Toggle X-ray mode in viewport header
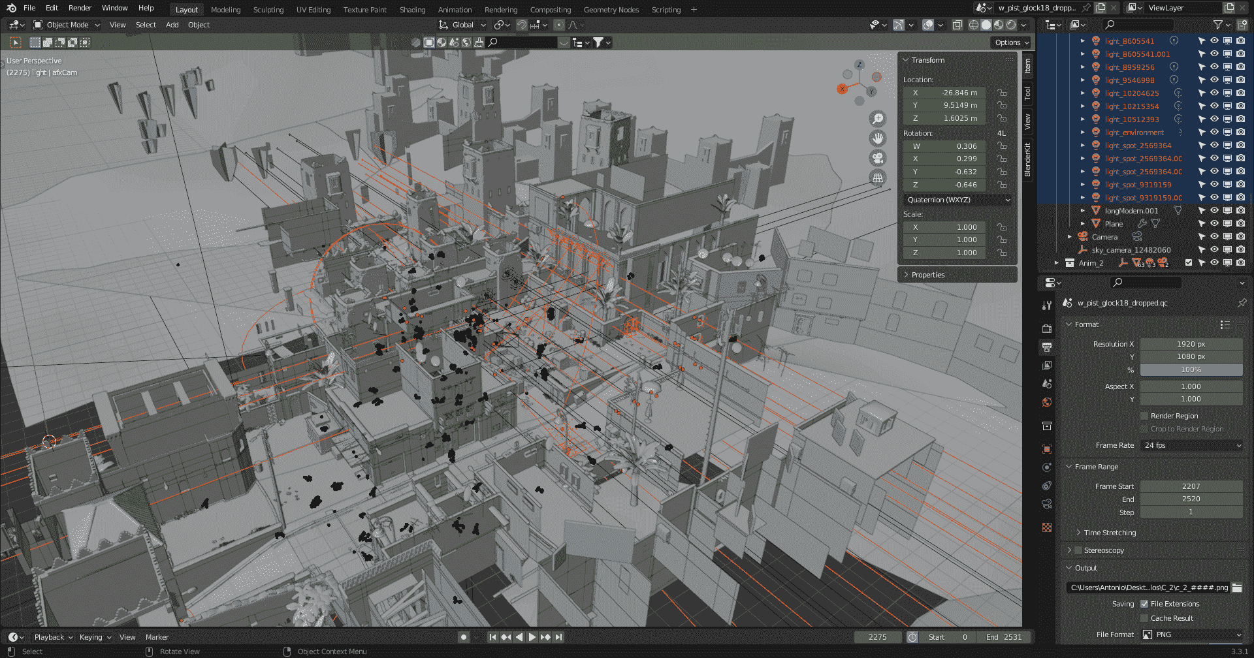Viewport: 1254px width, 658px height. pyautogui.click(x=957, y=25)
